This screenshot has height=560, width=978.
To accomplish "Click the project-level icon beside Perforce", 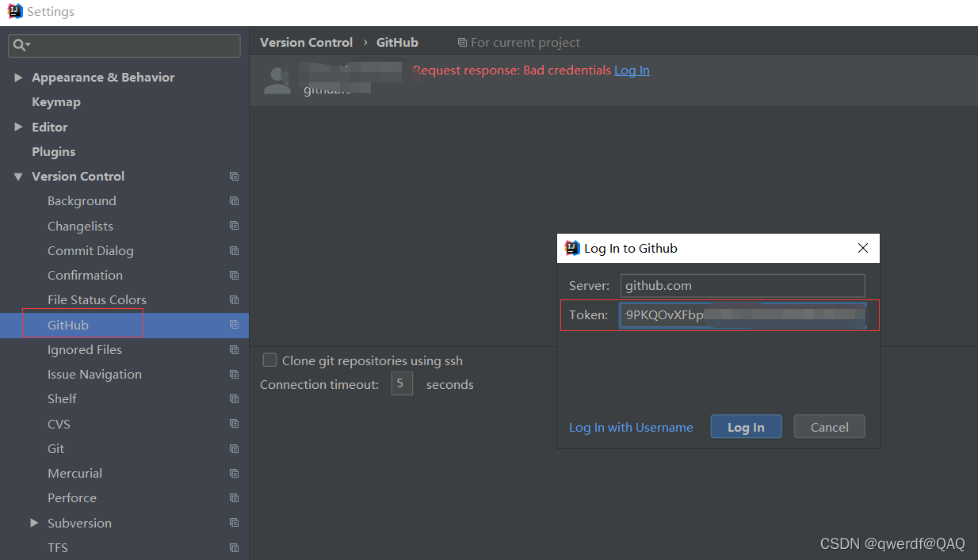I will [234, 498].
